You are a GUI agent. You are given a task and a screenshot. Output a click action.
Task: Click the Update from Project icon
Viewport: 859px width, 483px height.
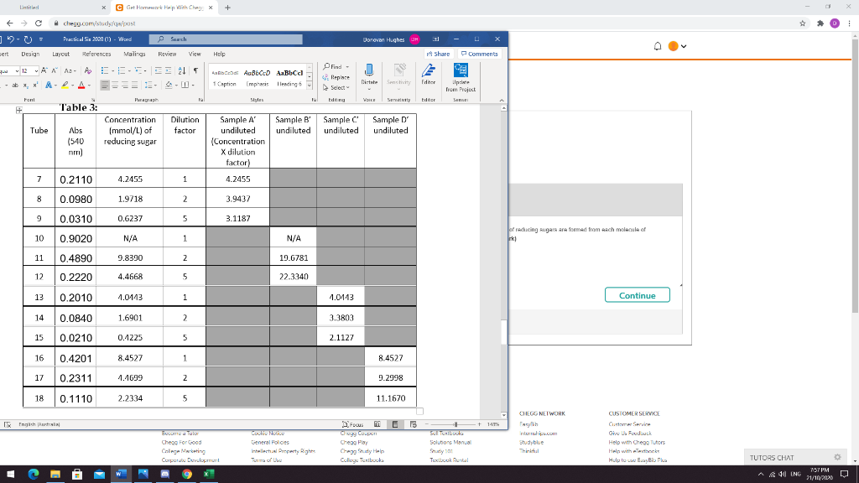tap(461, 74)
